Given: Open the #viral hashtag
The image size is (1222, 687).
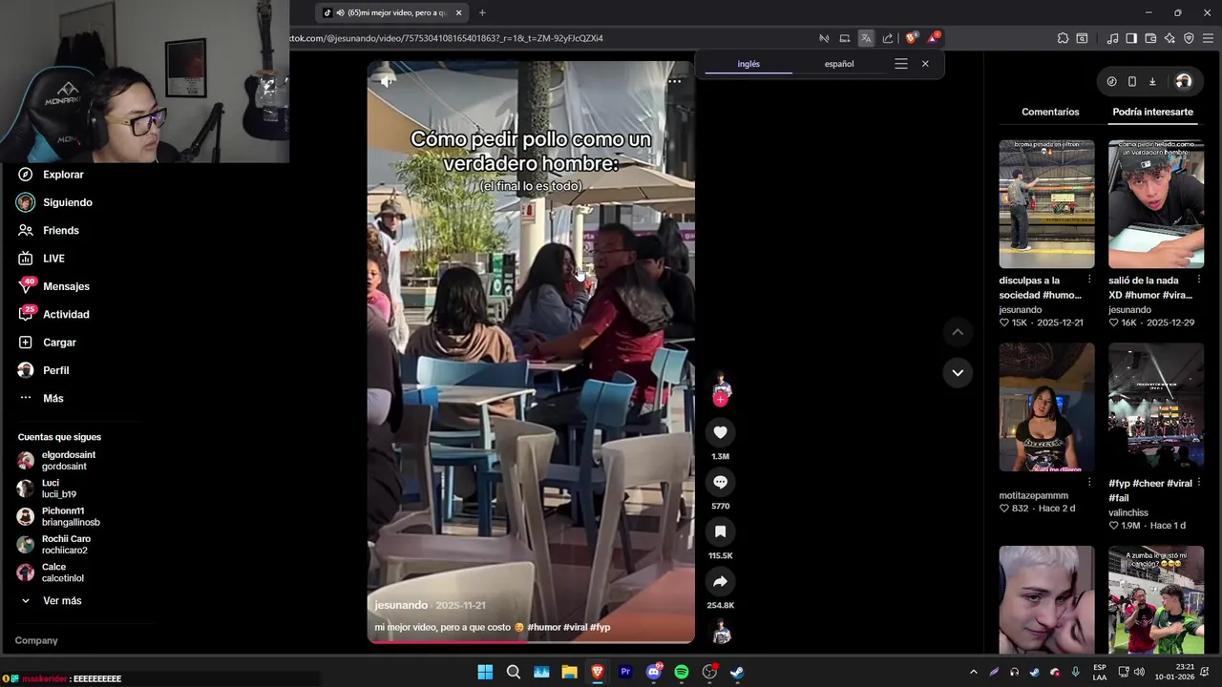Looking at the screenshot, I should click(x=575, y=627).
